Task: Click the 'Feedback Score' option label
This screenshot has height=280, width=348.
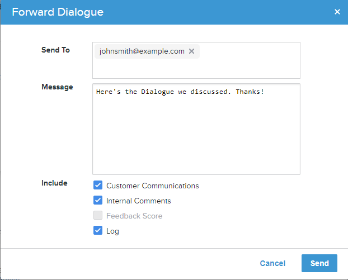Action: point(134,216)
